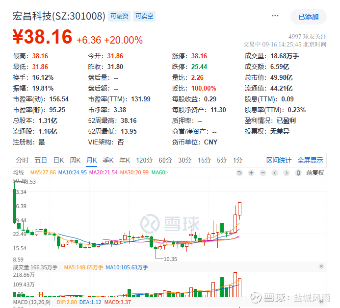Click the DIF:2.80 value
Screen dimensions: 340x308
[x=67, y=302]
